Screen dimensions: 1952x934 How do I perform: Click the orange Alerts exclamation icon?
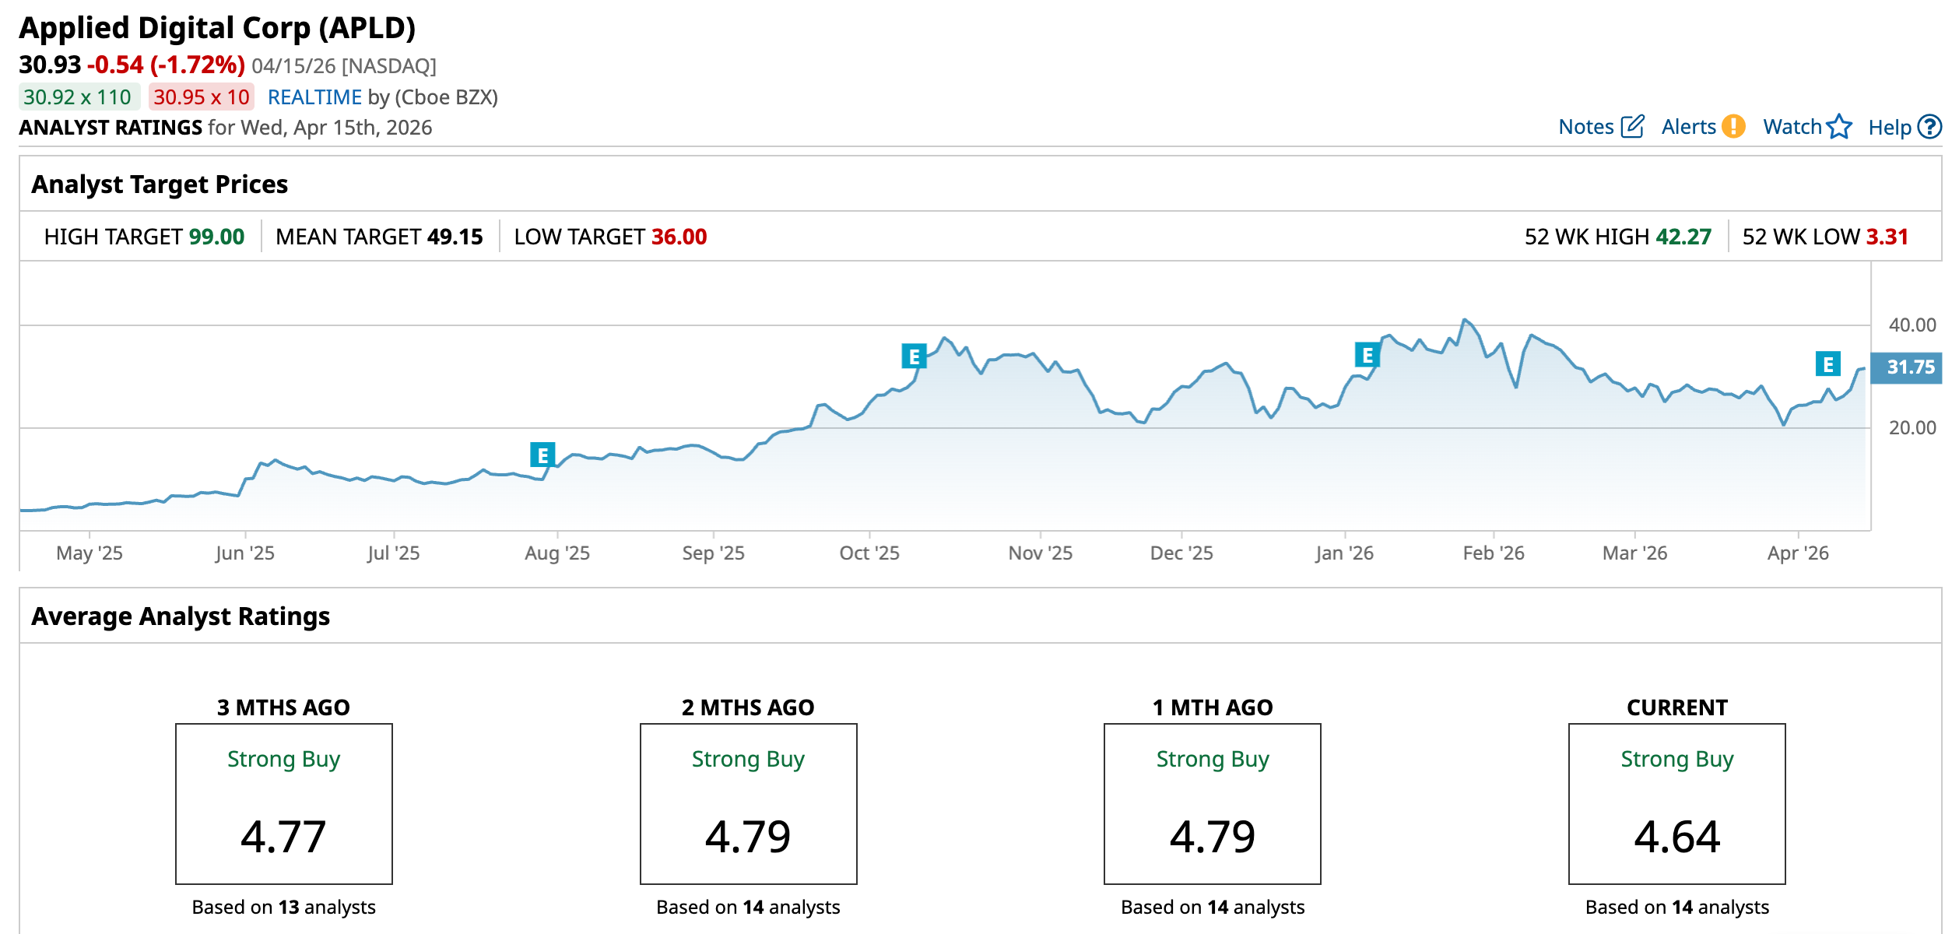coord(1733,126)
